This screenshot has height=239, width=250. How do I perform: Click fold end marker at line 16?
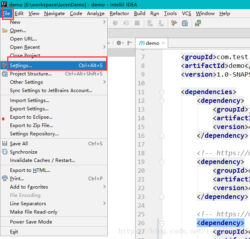[x=162, y=136]
